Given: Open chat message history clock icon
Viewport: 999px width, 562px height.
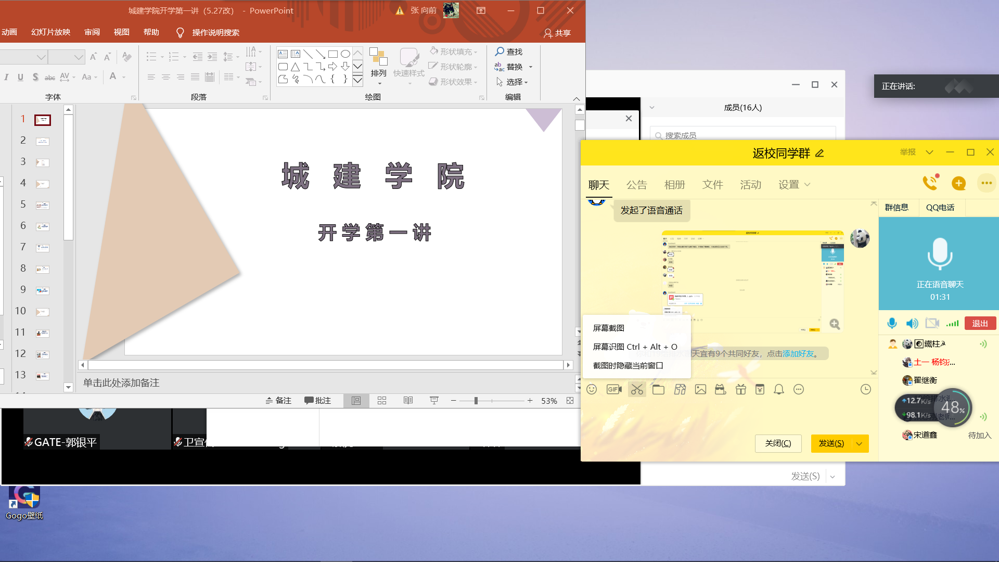Looking at the screenshot, I should coord(865,389).
